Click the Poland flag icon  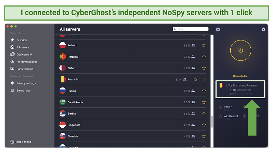63,45
